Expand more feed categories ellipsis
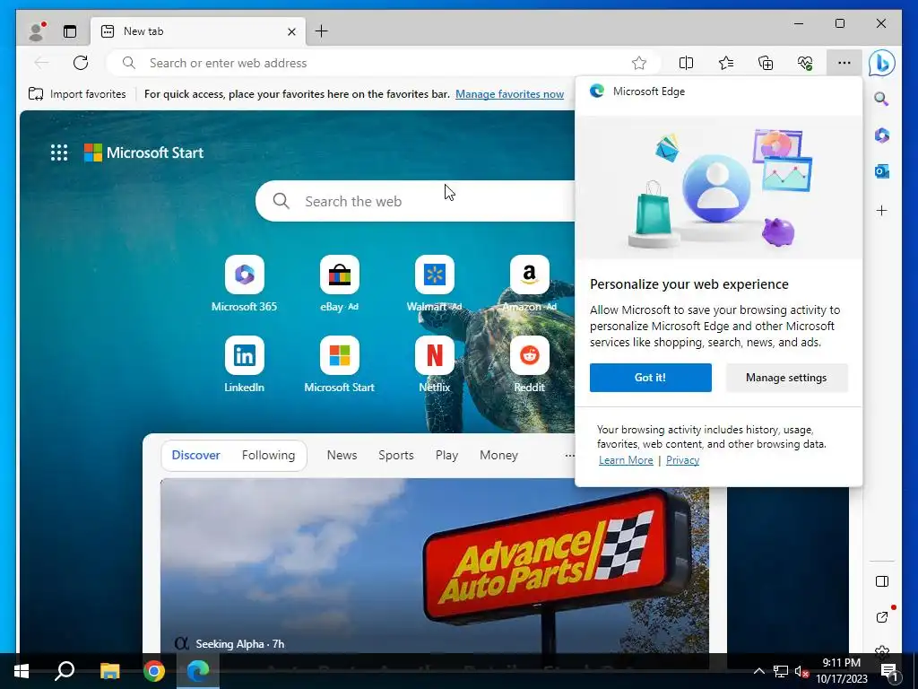 (x=569, y=455)
